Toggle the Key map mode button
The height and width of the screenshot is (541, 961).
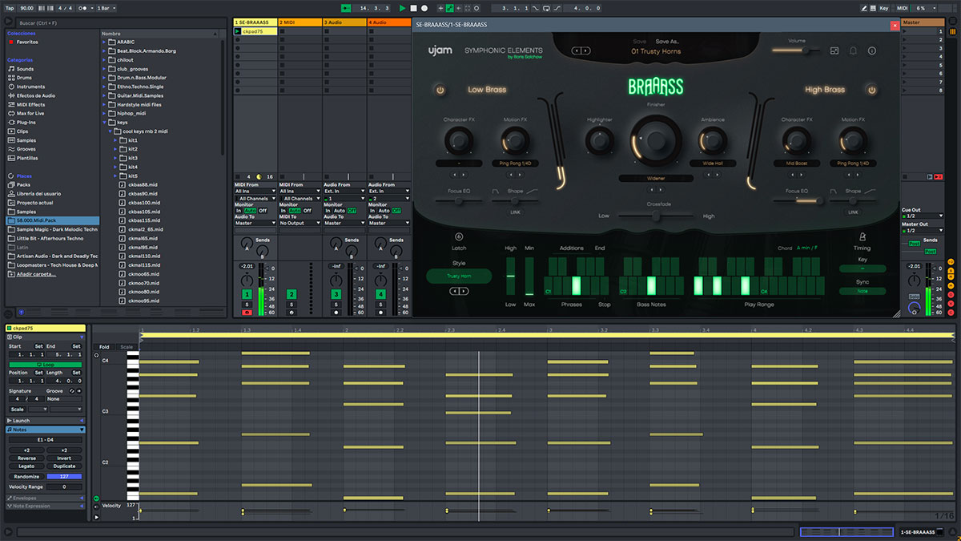pos(884,8)
